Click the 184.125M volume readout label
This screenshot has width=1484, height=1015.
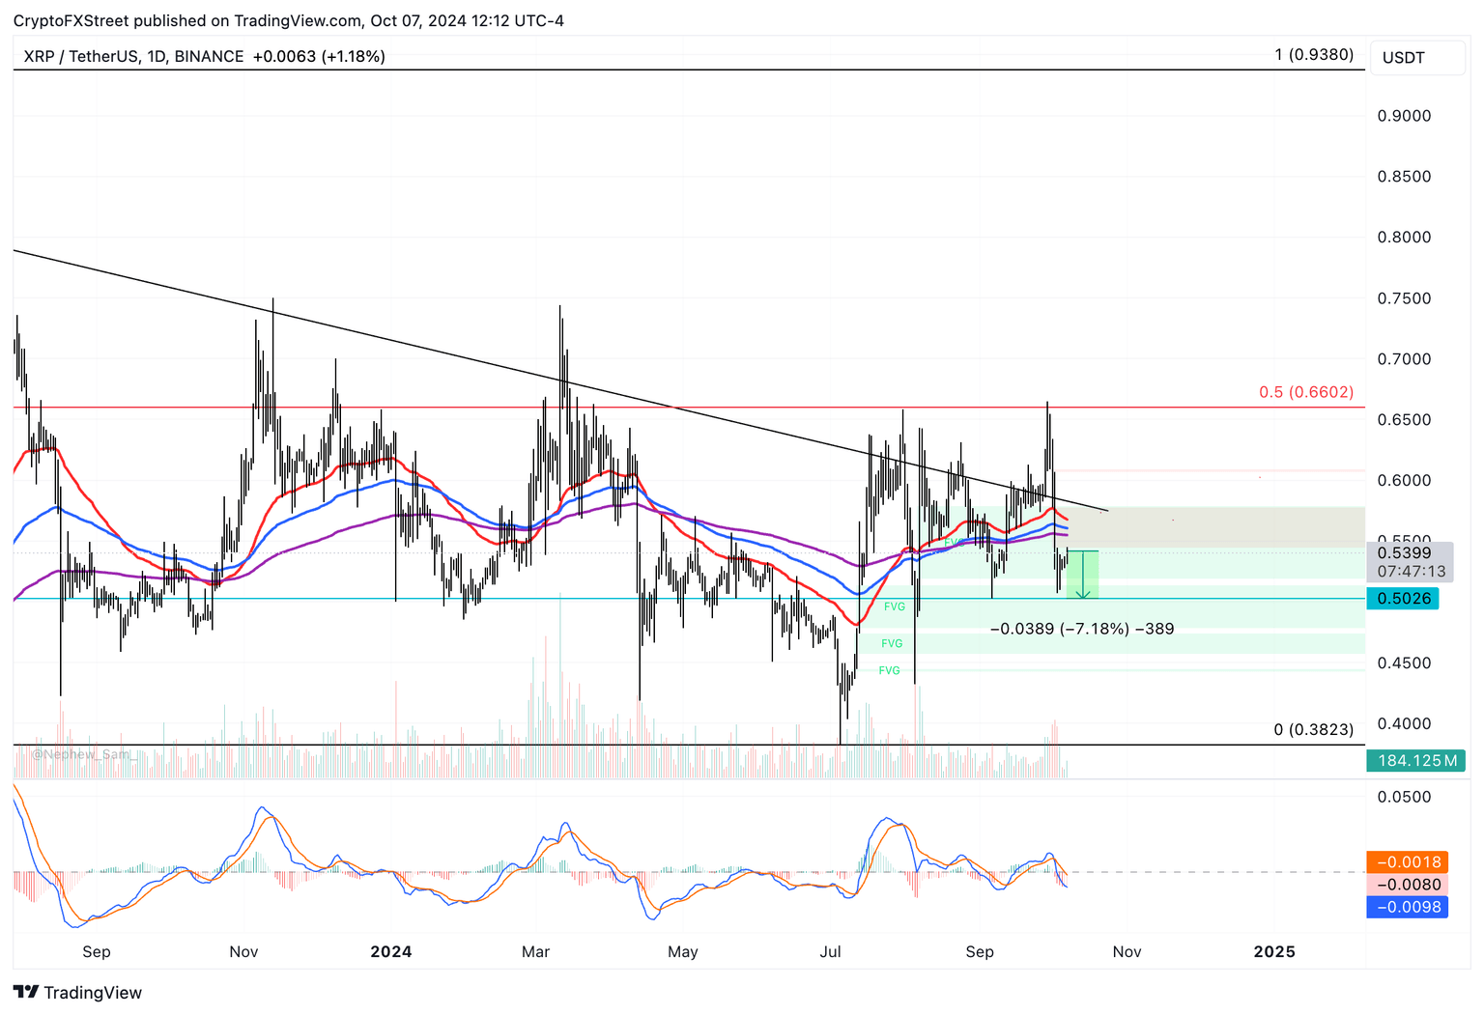tap(1416, 760)
